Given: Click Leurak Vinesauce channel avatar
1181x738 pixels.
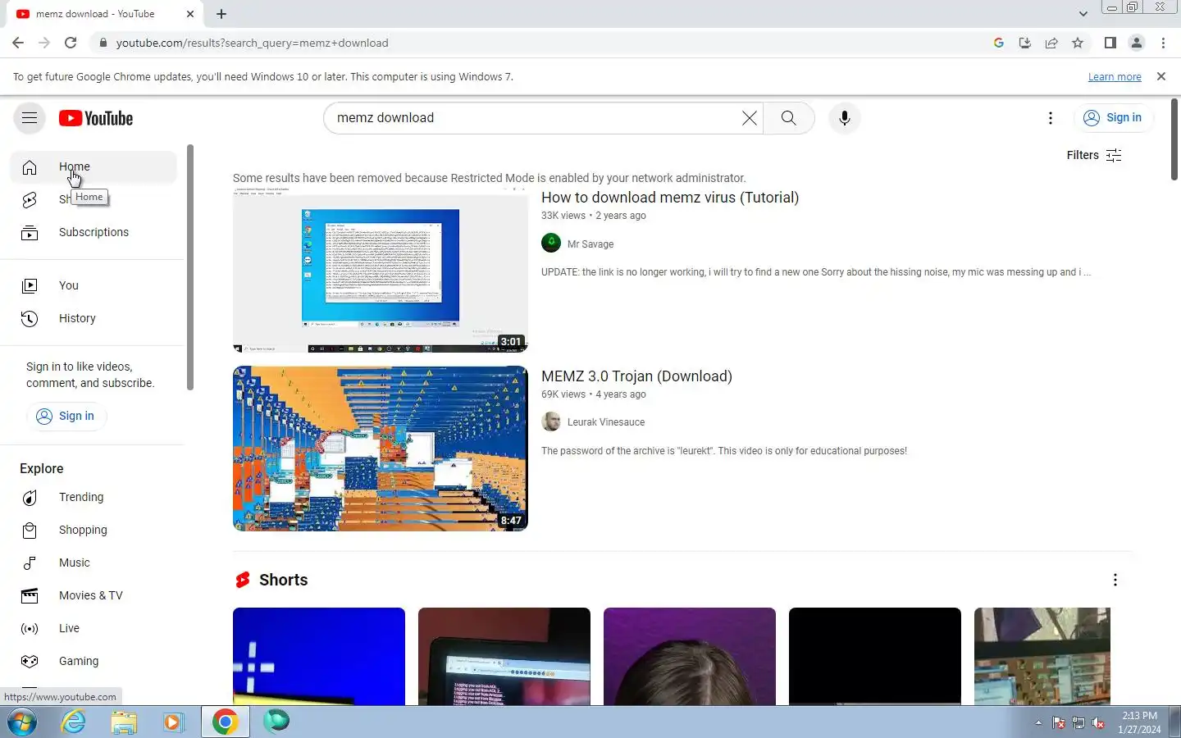Looking at the screenshot, I should click(551, 421).
